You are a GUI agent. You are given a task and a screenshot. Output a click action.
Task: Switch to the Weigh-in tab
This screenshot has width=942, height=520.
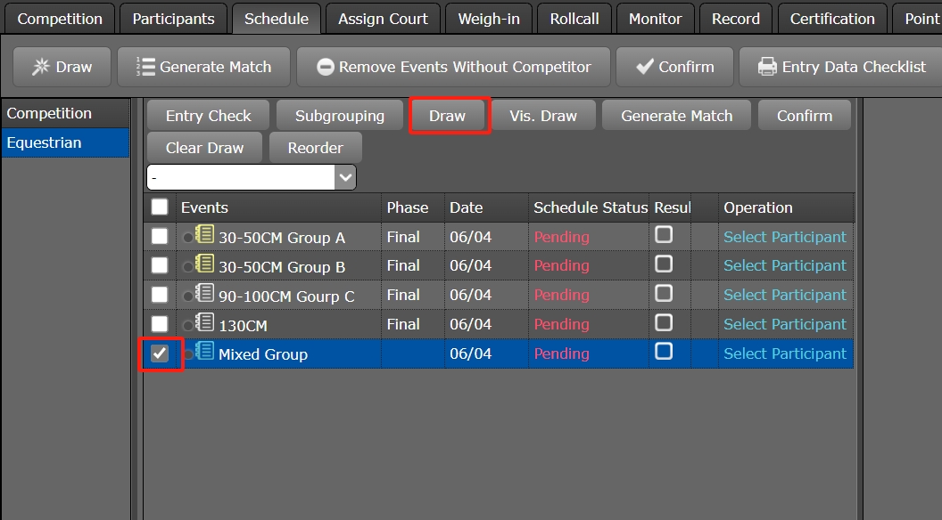(x=488, y=17)
